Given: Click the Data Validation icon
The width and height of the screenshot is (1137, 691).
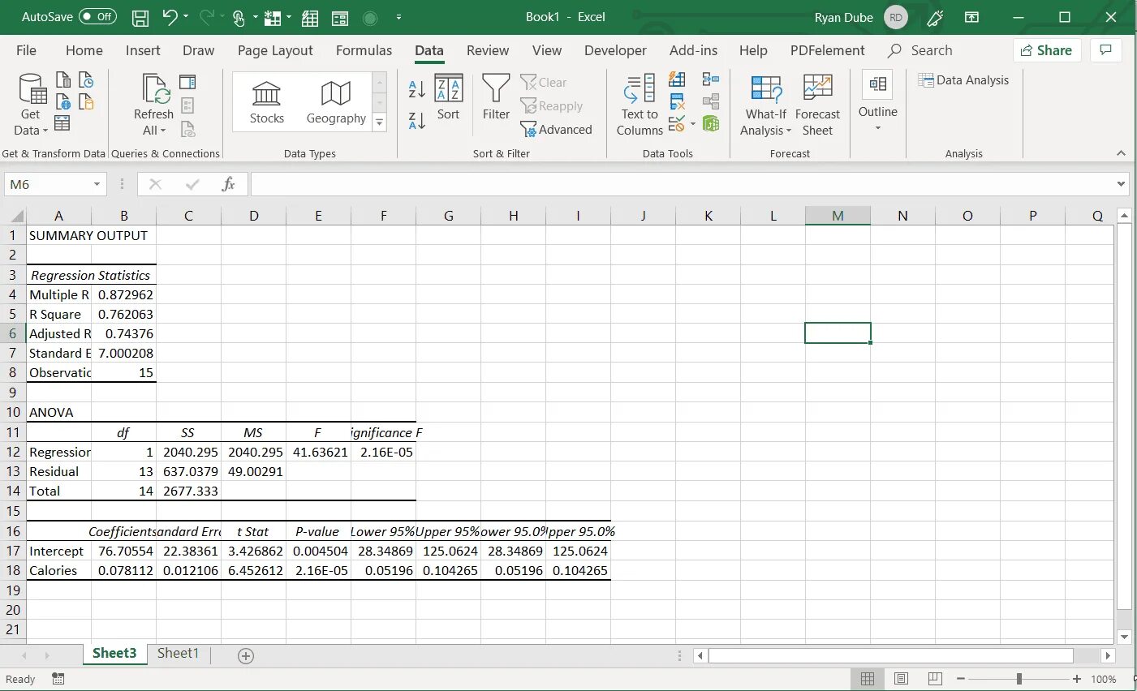Looking at the screenshot, I should (x=676, y=124).
